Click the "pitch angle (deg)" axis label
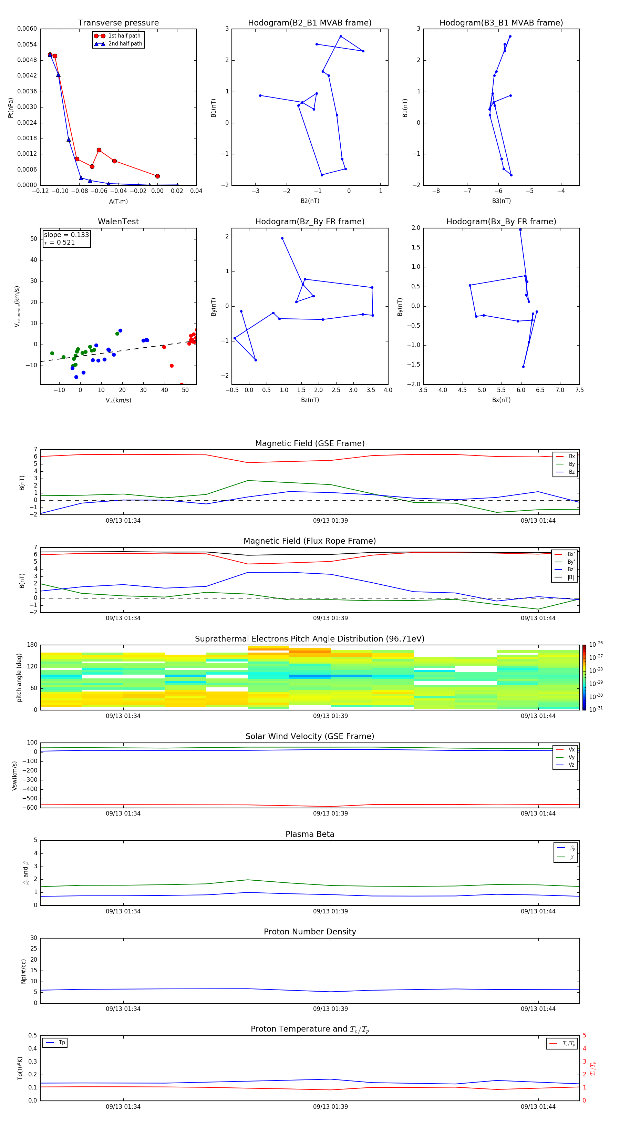The width and height of the screenshot is (620, 1137). coord(19,677)
